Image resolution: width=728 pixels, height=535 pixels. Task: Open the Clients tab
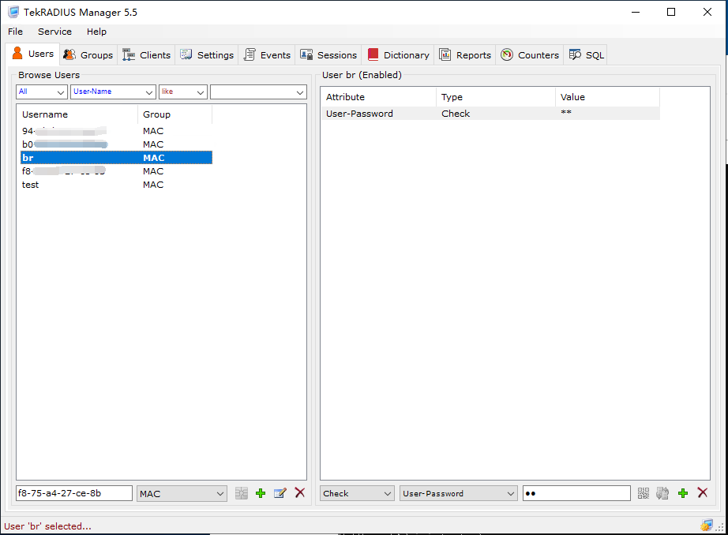pos(146,54)
